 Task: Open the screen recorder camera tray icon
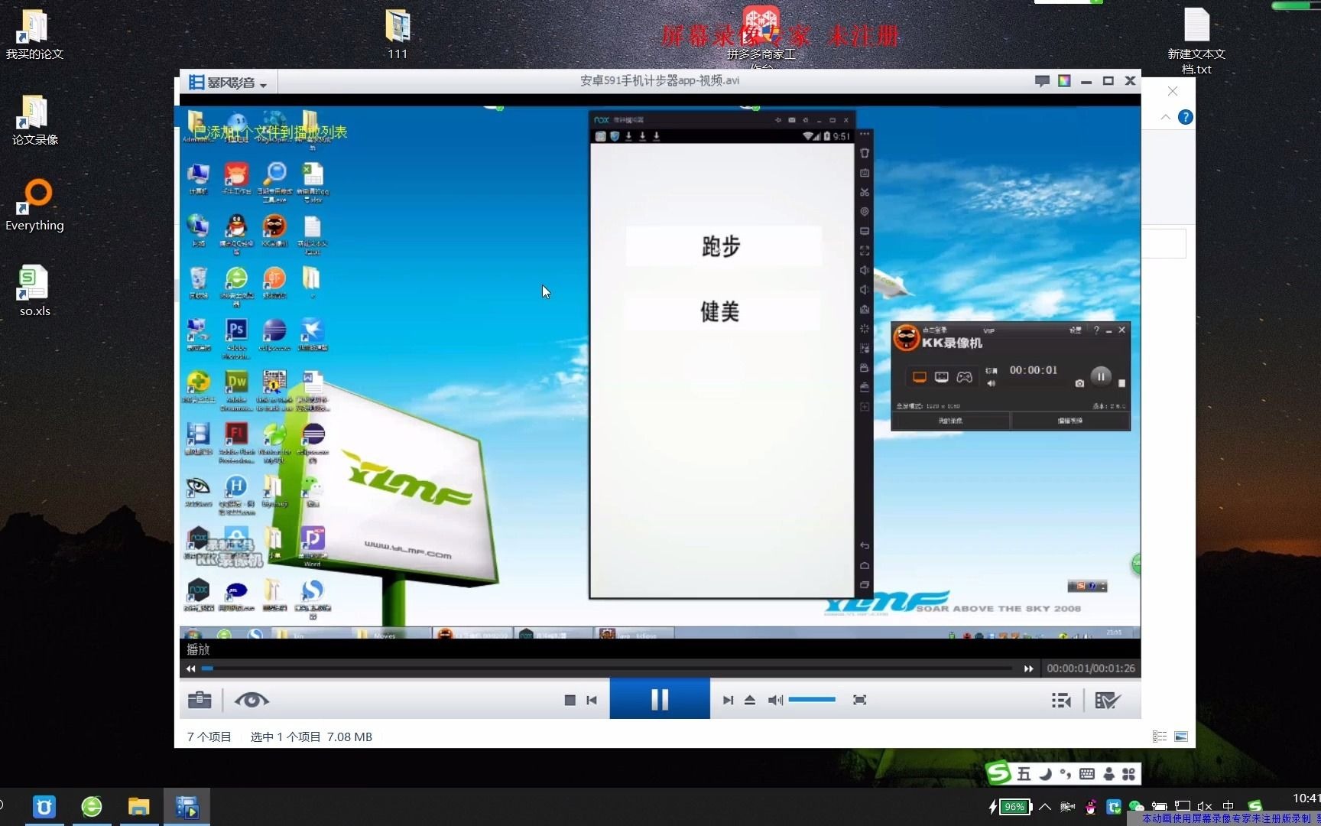[1067, 806]
